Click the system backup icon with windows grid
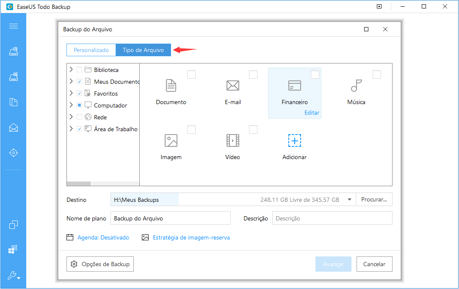459x289 pixels. [14, 77]
